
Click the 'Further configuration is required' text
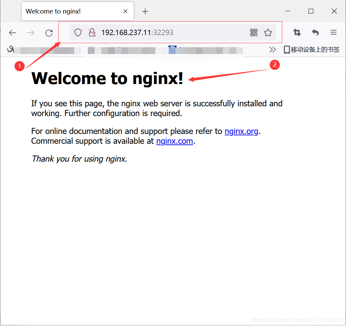click(123, 113)
